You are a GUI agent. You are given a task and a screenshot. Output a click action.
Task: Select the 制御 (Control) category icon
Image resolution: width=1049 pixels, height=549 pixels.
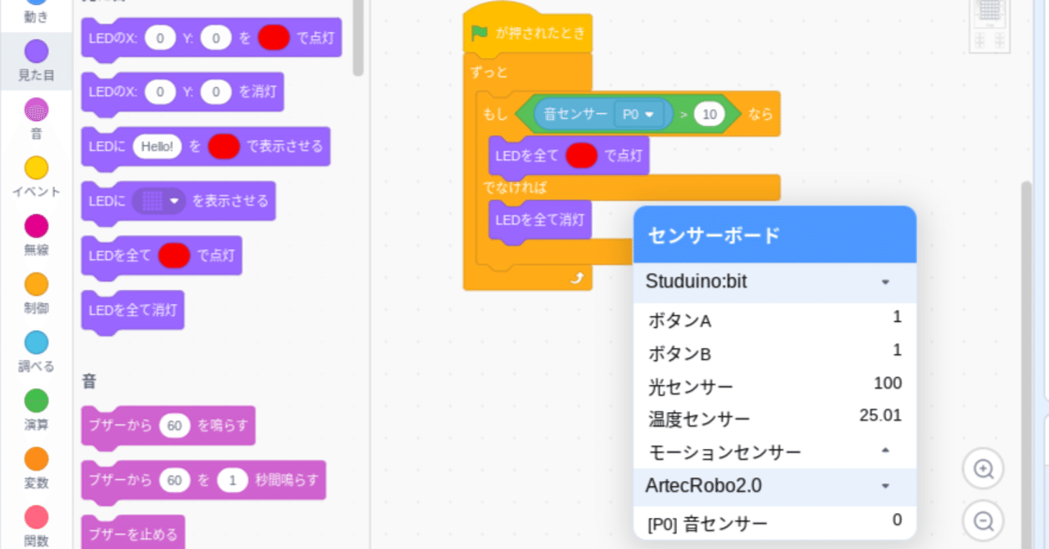35,285
